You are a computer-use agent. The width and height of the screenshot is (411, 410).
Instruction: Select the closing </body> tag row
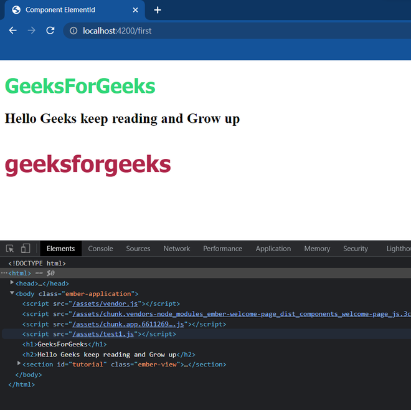click(29, 374)
